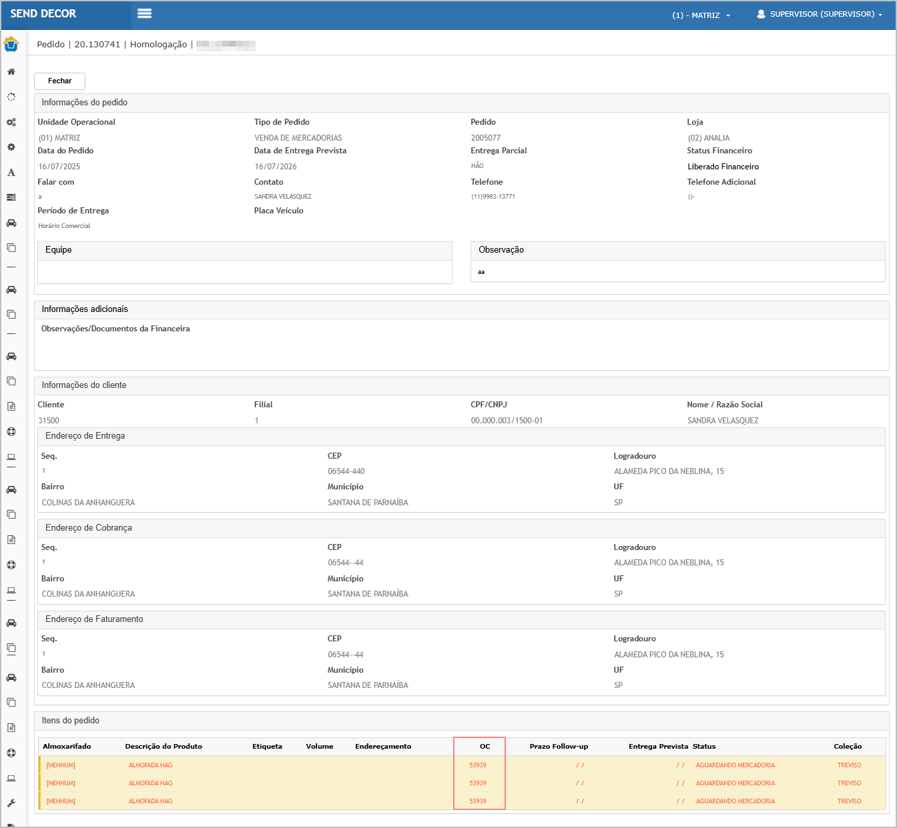Select the Descrição do Produto column header
Viewport: 897px width, 828px height.
pyautogui.click(x=164, y=747)
